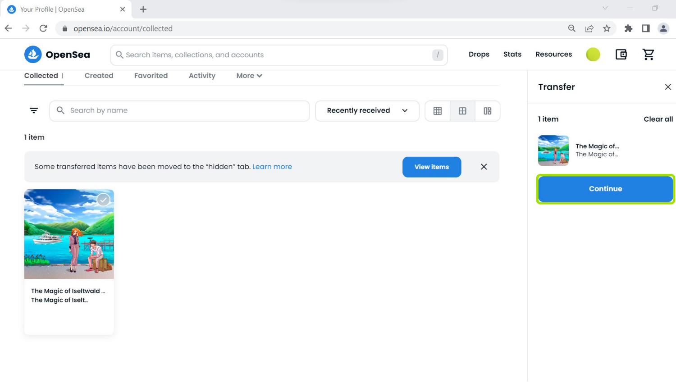Image resolution: width=676 pixels, height=383 pixels.
Task: Click Clear all in Transfer panel
Action: point(658,119)
